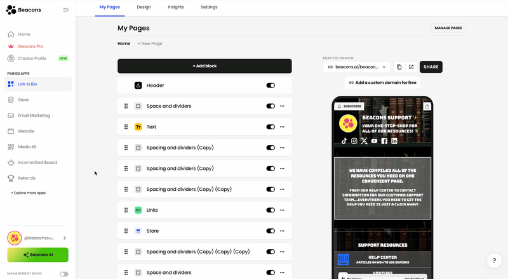The width and height of the screenshot is (508, 279).
Task: Click the LinkedIn icon in preview
Action: pos(394,141)
